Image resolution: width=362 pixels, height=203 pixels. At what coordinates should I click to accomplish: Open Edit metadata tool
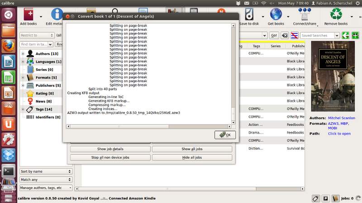coord(57,14)
